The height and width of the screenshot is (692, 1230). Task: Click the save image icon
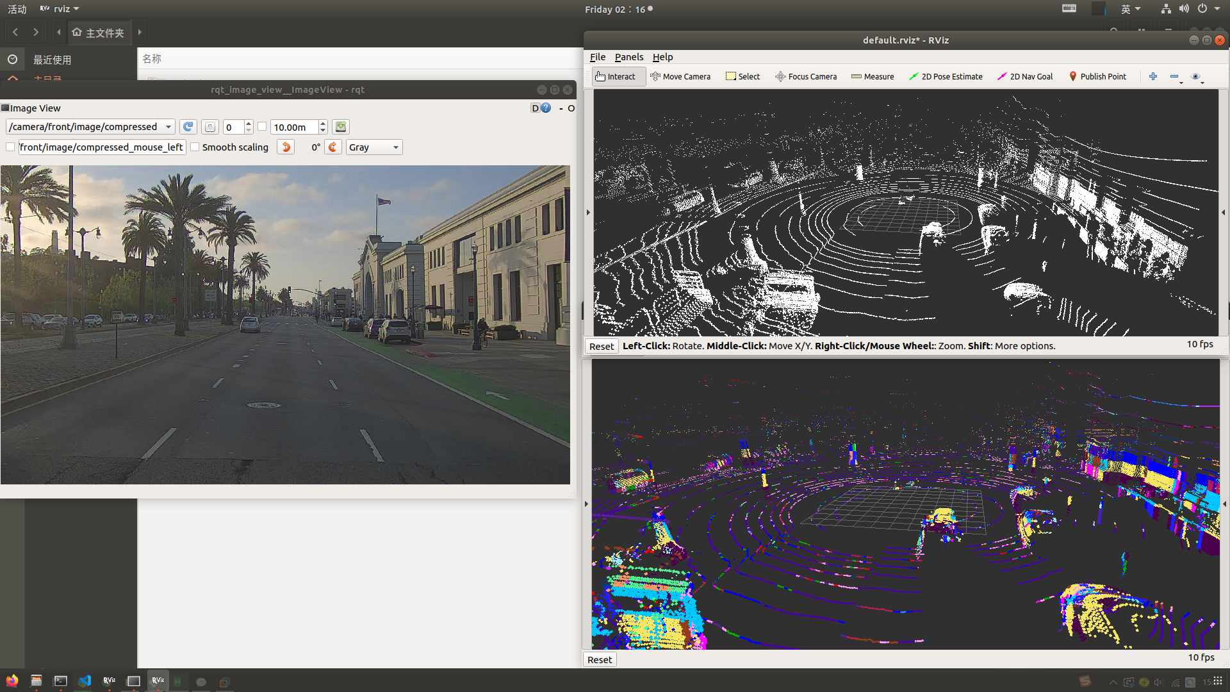pos(341,127)
